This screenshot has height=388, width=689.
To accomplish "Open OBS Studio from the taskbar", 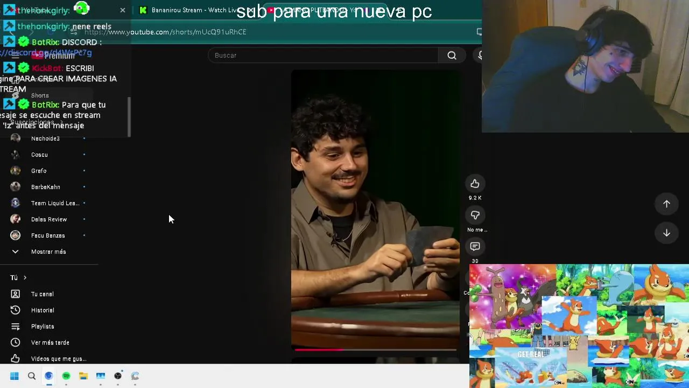I will [118, 376].
